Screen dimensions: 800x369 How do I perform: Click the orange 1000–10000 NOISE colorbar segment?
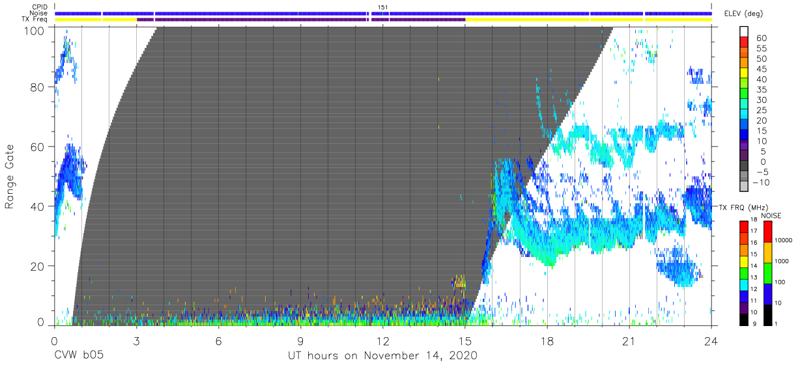[769, 252]
